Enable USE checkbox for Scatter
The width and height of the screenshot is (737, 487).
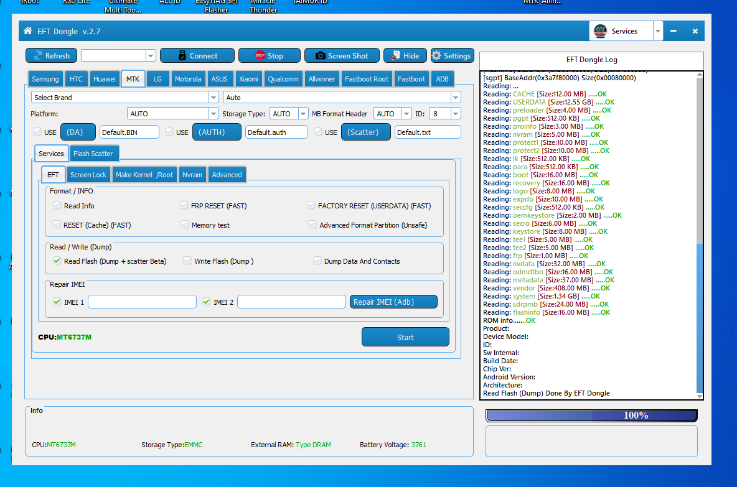click(317, 132)
